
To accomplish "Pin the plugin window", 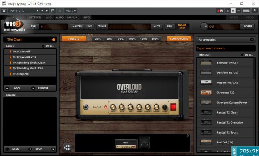I will pos(255,11).
